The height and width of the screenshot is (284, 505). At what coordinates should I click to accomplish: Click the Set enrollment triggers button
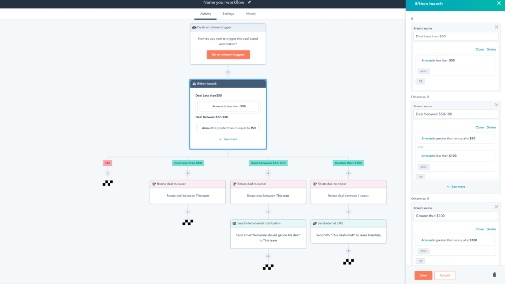click(227, 54)
